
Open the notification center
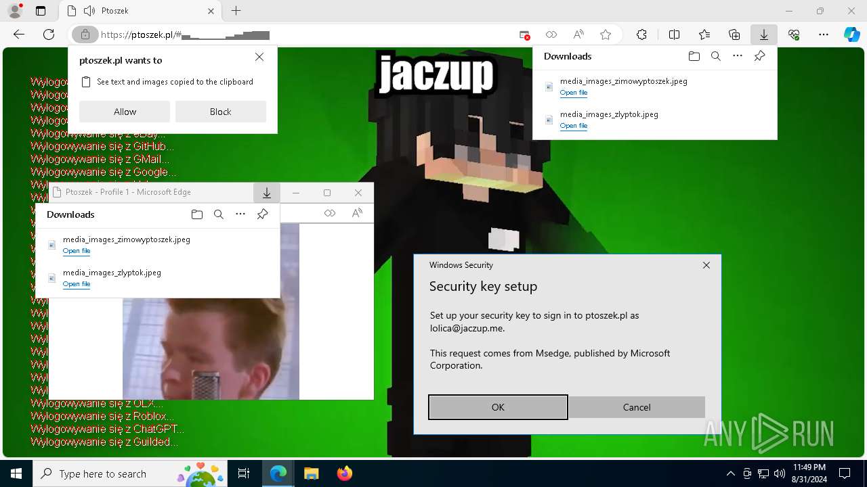(x=845, y=473)
